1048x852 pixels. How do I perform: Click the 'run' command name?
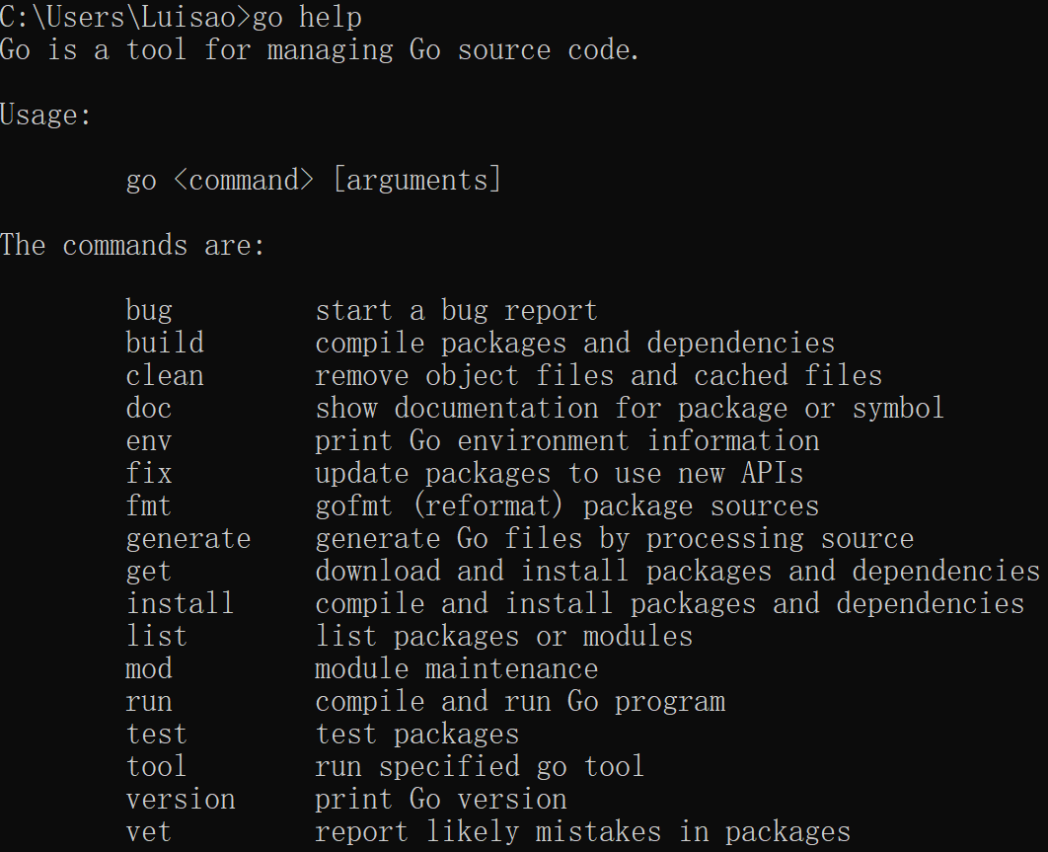pyautogui.click(x=149, y=702)
